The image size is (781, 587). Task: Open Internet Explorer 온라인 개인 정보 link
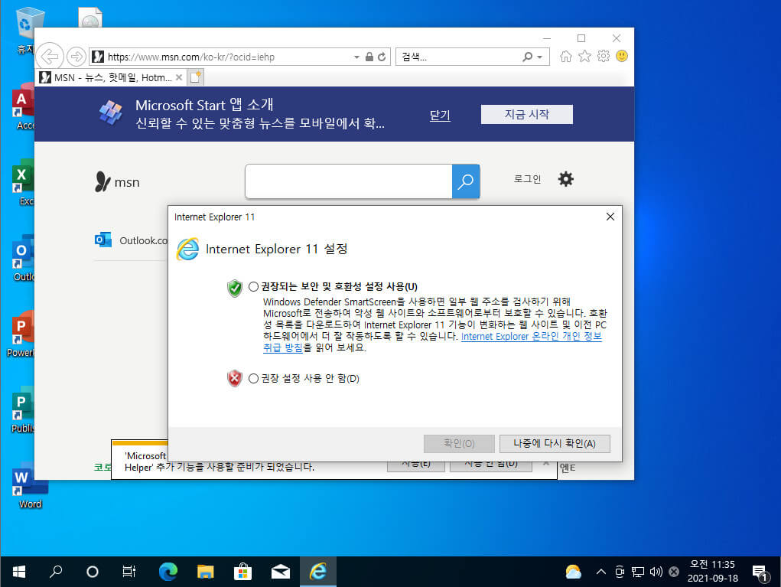[532, 336]
